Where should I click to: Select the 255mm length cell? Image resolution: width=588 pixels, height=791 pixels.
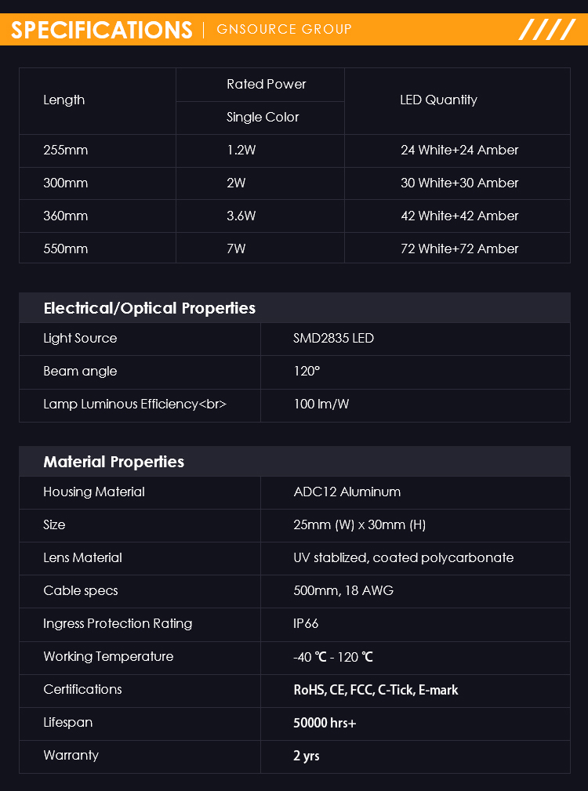[97, 151]
